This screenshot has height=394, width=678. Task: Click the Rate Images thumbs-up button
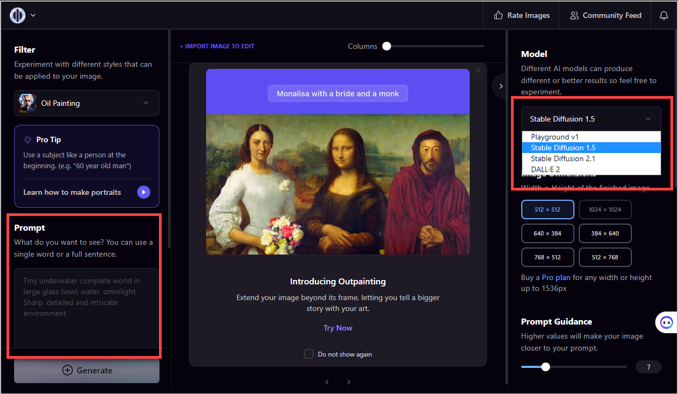click(522, 15)
